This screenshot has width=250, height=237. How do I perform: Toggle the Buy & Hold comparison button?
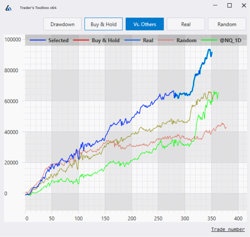103,24
